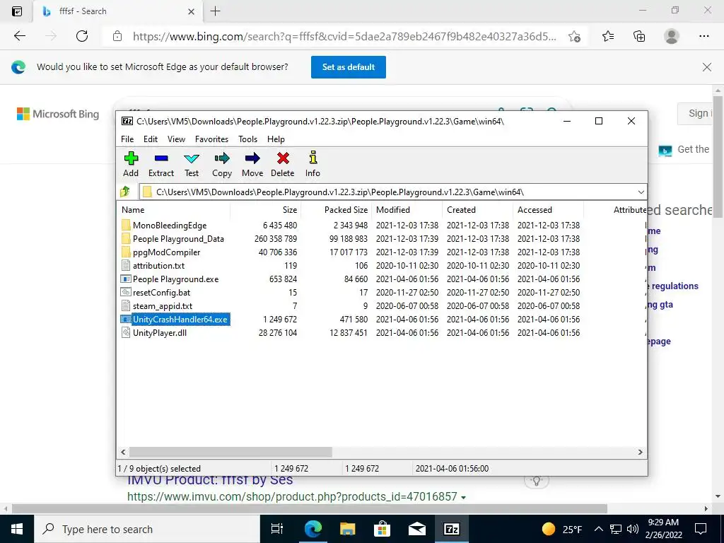724x543 pixels.
Task: Select the resetConfig.bat file icon
Action: coord(126,292)
